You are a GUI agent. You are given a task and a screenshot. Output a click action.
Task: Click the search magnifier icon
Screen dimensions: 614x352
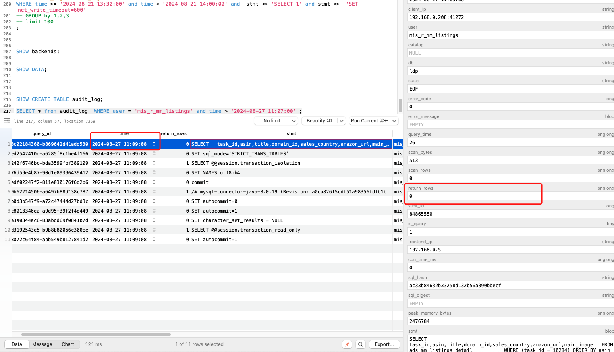[361, 344]
